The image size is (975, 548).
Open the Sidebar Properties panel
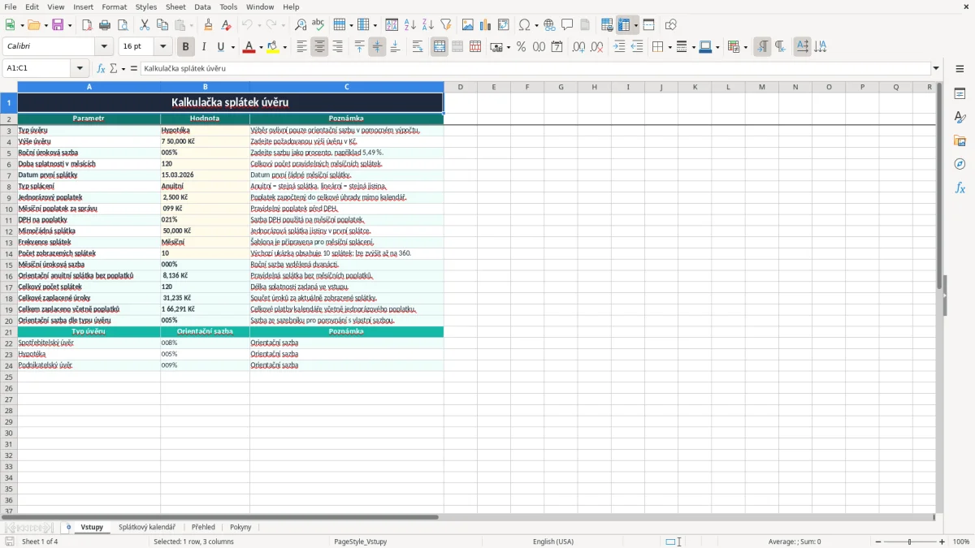[960, 94]
